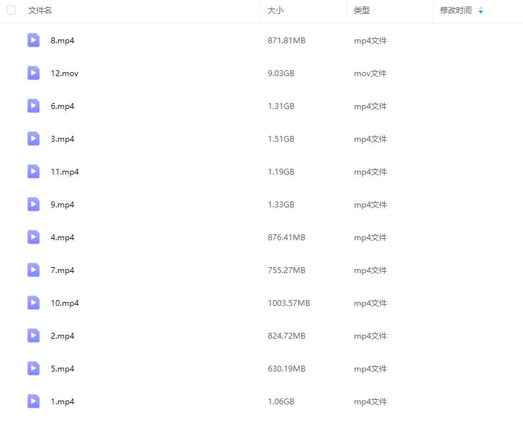Tick the select-all checkbox in header
The width and height of the screenshot is (523, 428).
(11, 11)
